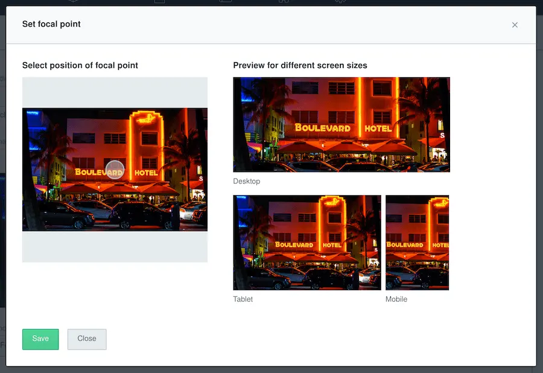
Task: Click the focal point circle marker
Action: click(115, 170)
